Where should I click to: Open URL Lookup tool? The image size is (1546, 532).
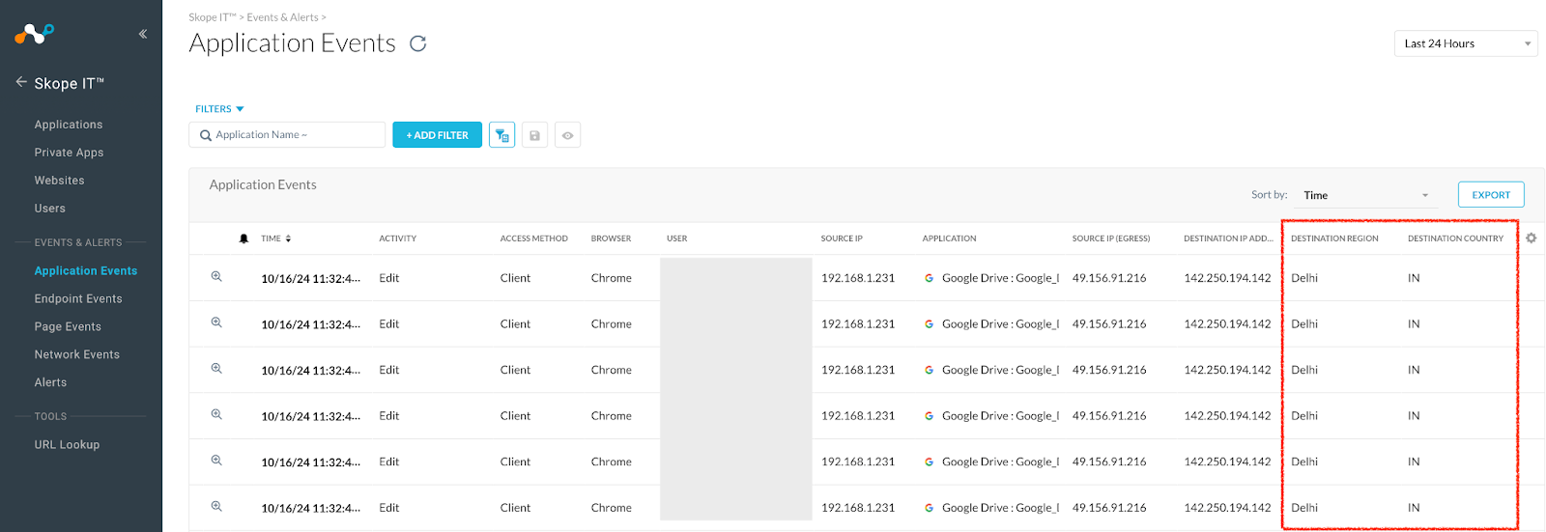coord(67,445)
